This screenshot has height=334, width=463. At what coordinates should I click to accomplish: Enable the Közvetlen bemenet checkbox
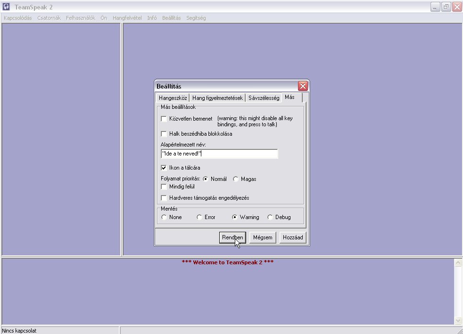coord(164,119)
